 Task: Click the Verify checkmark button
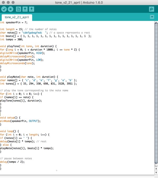click(x=4, y=9)
